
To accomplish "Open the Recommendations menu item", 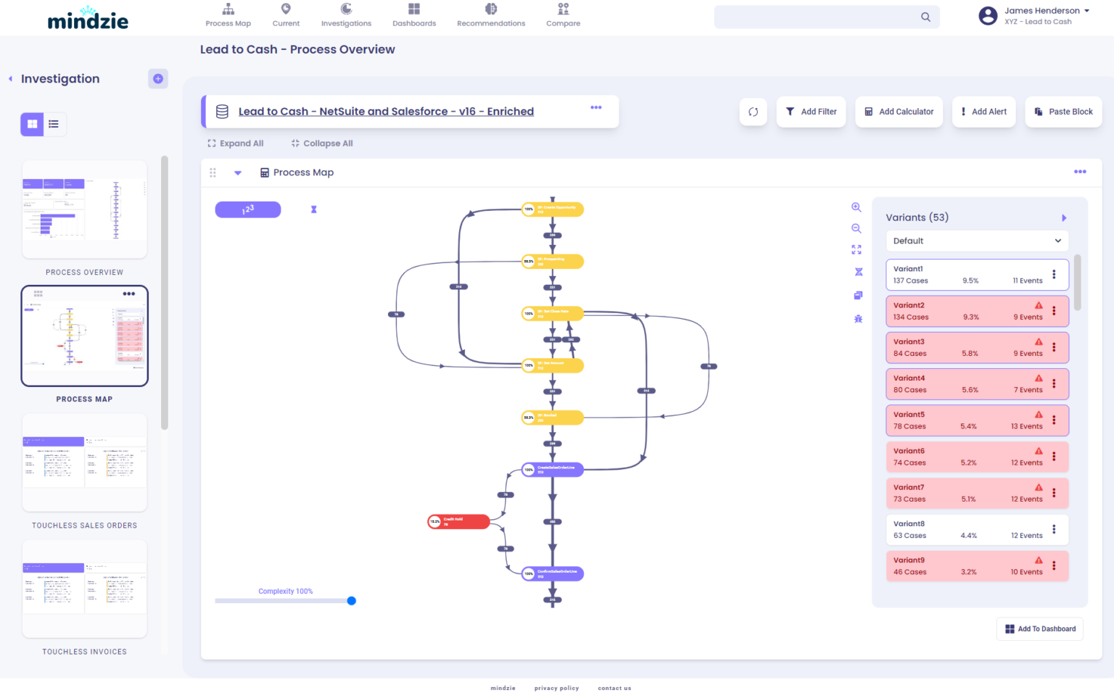I will (x=490, y=15).
